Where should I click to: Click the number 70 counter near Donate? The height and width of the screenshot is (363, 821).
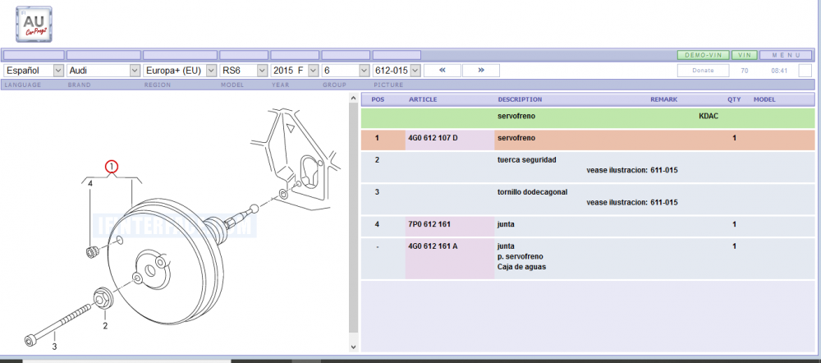tap(744, 71)
